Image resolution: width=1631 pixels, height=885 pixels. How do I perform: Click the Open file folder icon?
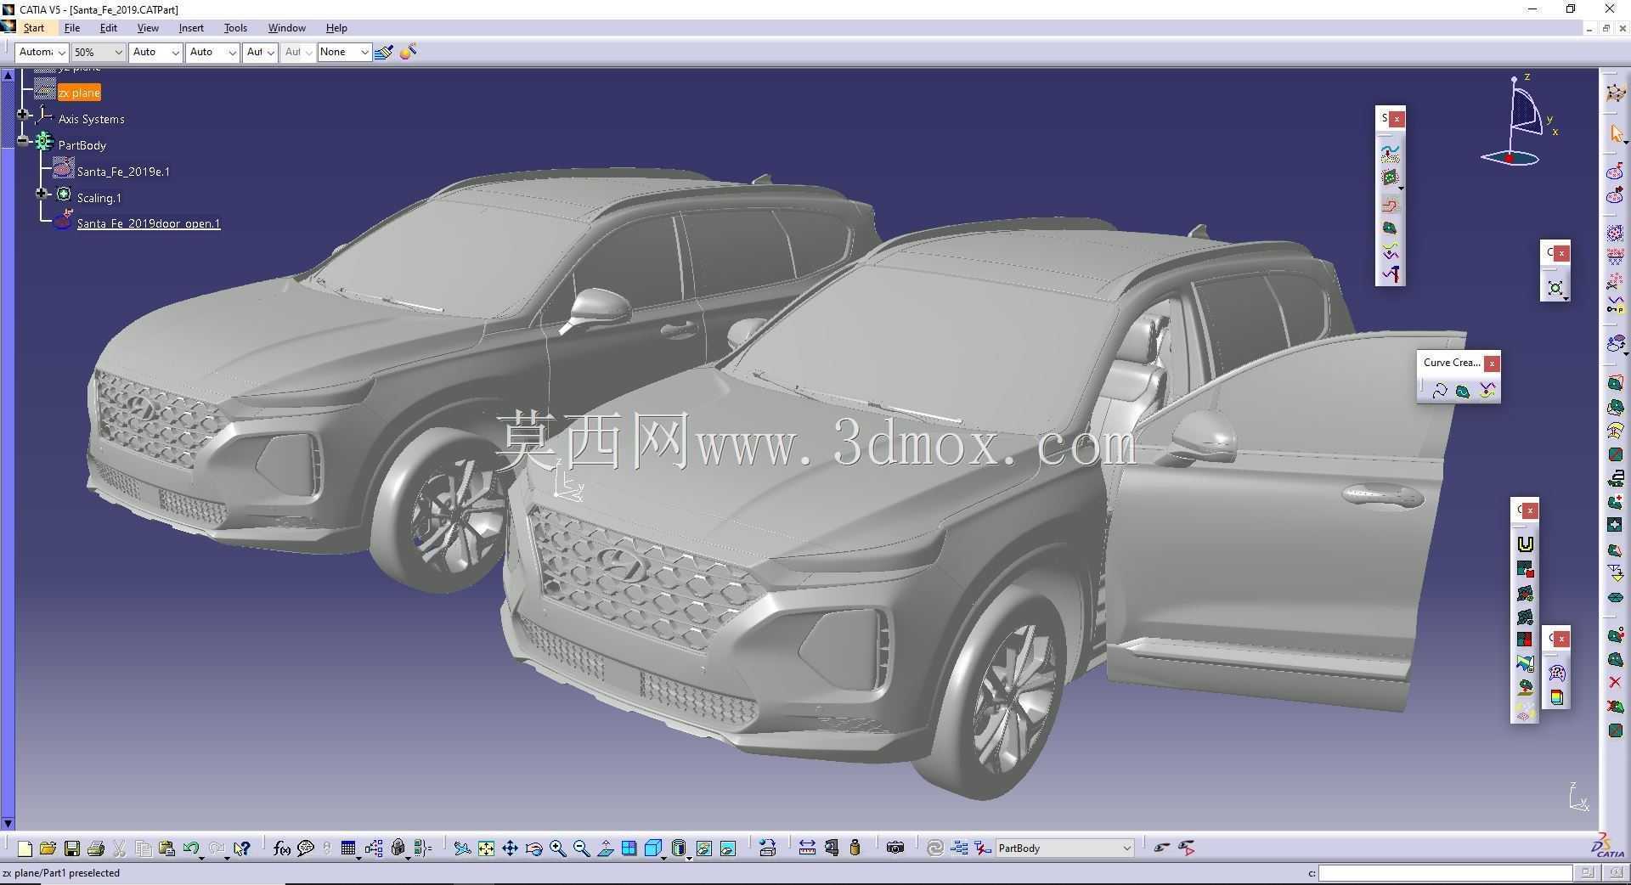tap(48, 848)
